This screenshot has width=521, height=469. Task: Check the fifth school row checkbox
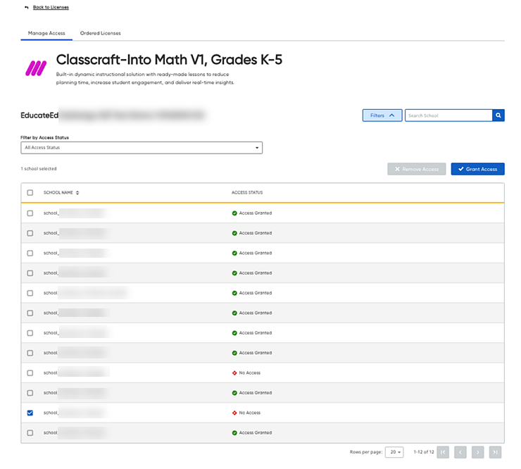click(x=30, y=293)
